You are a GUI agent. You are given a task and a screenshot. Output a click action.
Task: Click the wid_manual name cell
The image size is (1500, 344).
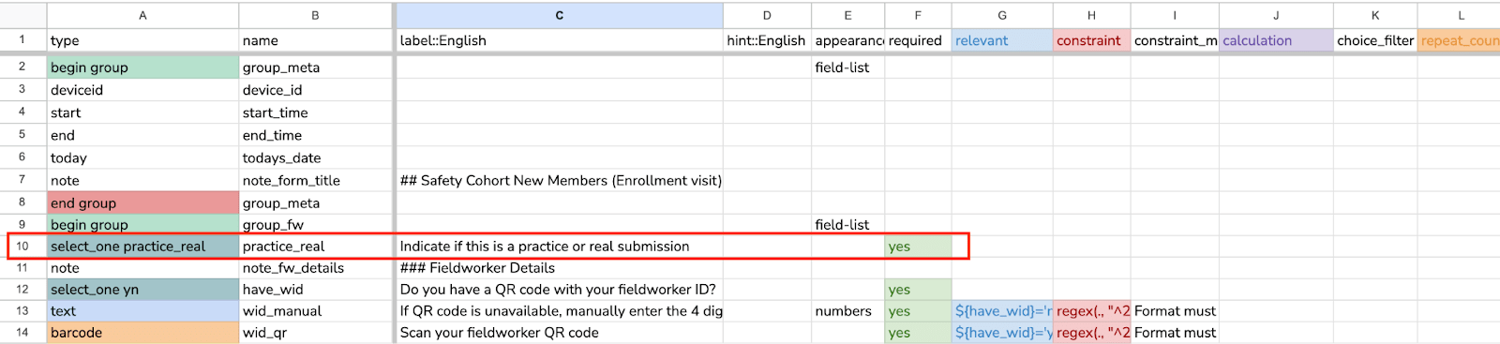[x=317, y=311]
